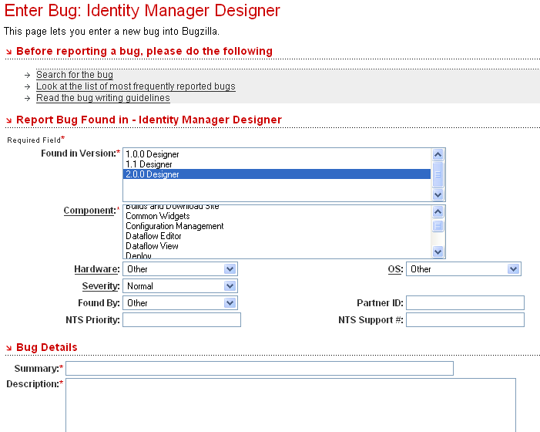Click Component list scroll up arrow
The height and width of the screenshot is (432, 540).
tap(438, 211)
